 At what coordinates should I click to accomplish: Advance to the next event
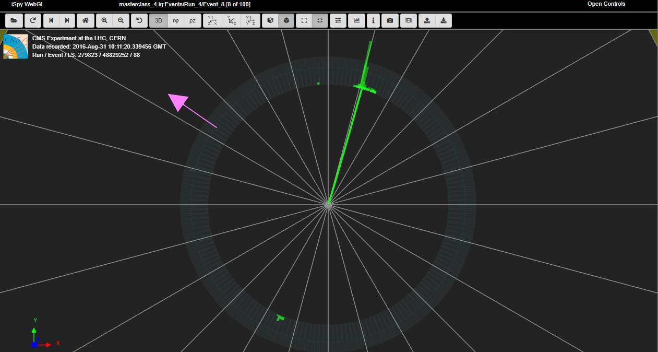coord(67,20)
